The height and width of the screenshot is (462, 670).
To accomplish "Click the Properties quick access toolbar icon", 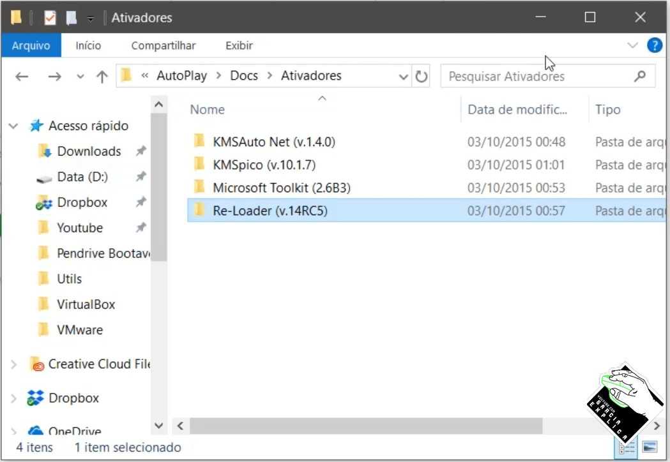I will click(x=50, y=17).
